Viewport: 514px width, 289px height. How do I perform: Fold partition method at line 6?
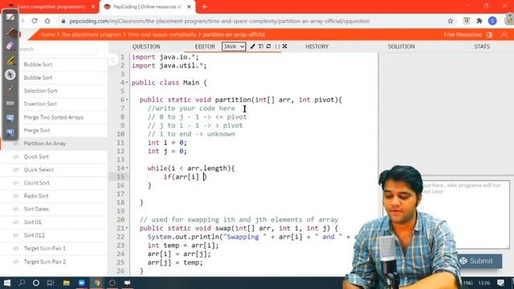[x=127, y=100]
